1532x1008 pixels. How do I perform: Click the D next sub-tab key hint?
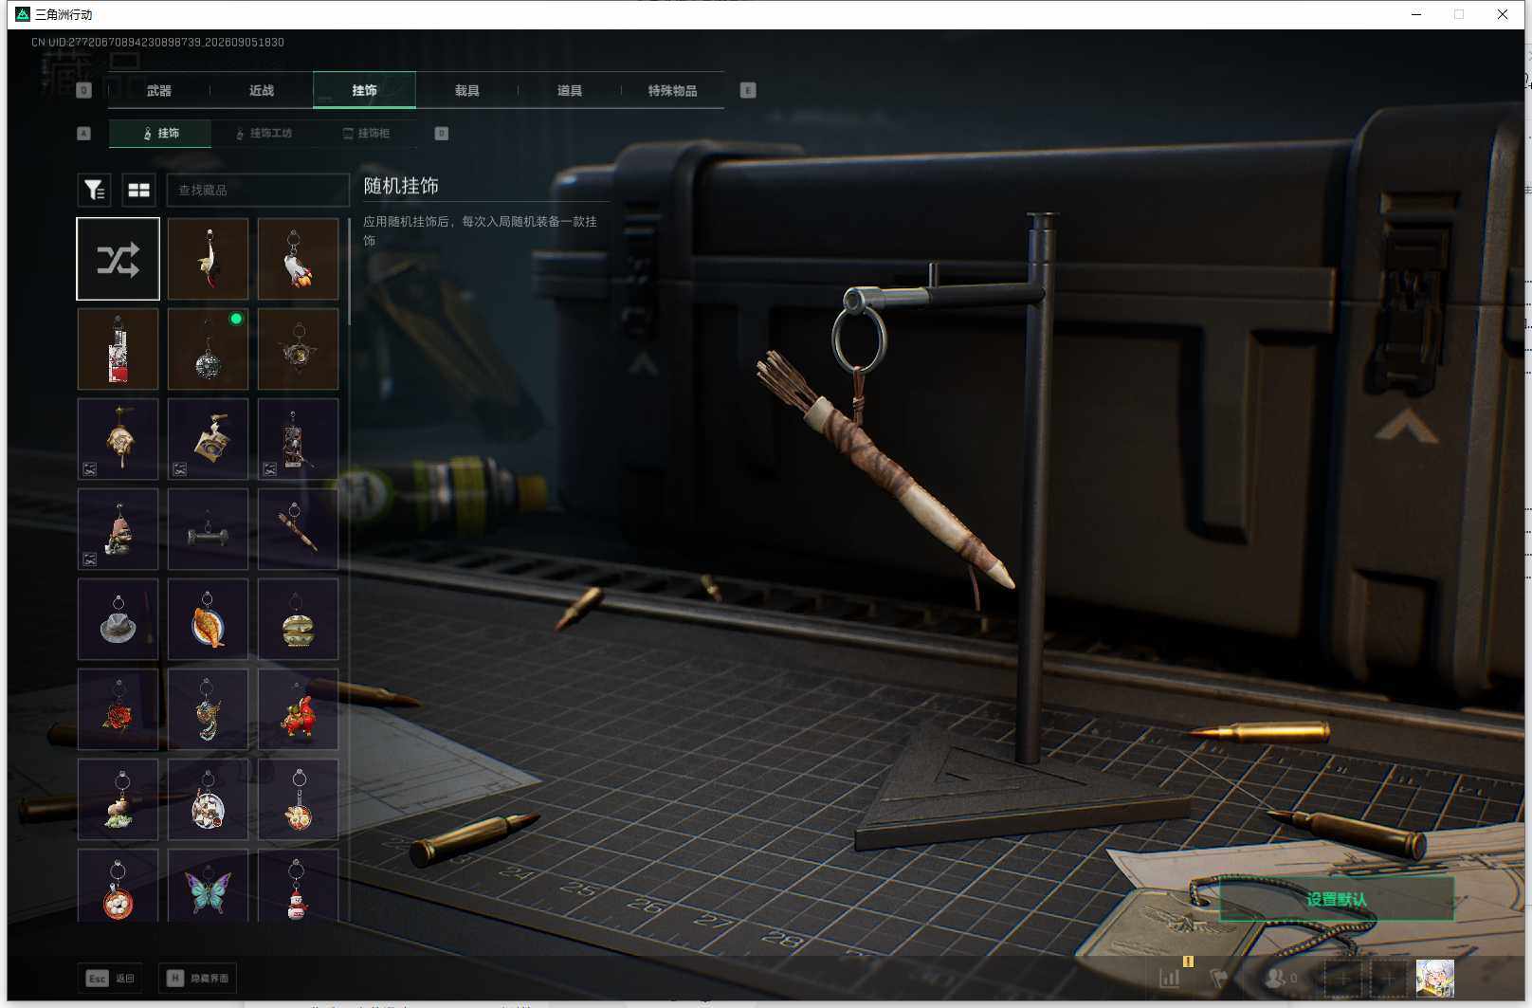[441, 134]
